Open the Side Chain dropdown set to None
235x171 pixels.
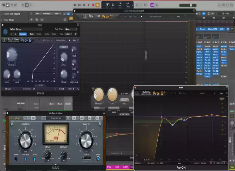(71, 29)
